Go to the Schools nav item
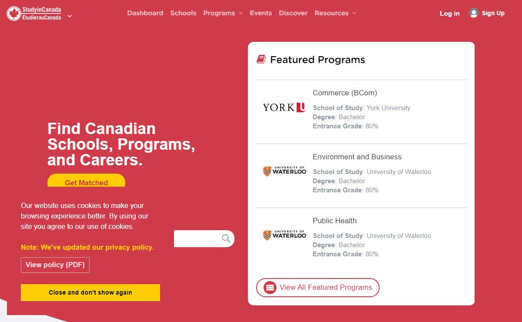This screenshot has height=322, width=522. 183,13
